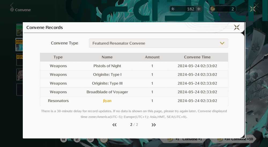The height and width of the screenshot is (147, 268).
Task: Click Pistols of Night convene time
Action: [197, 66]
